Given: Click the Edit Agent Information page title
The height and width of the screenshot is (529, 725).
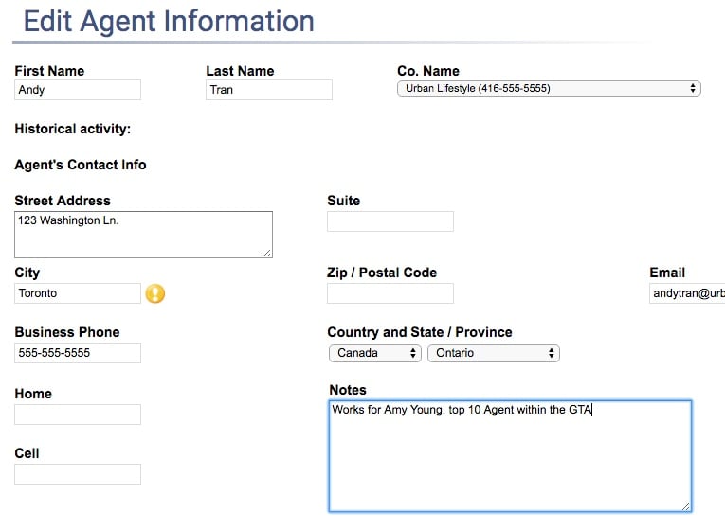Looking at the screenshot, I should pyautogui.click(x=169, y=21).
